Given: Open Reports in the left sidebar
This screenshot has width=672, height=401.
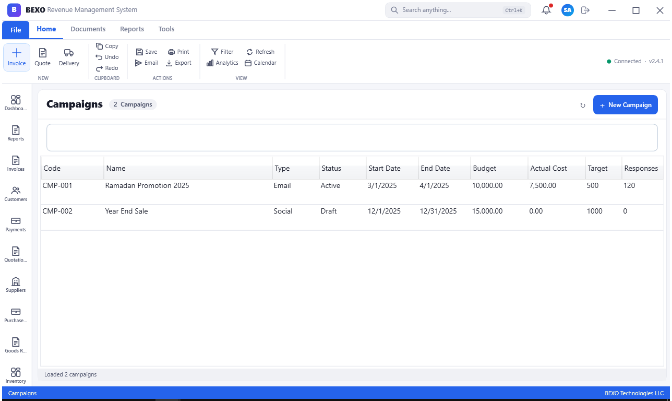Looking at the screenshot, I should coord(16,133).
